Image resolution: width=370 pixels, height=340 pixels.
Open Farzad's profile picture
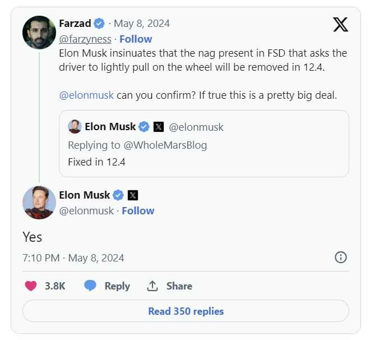(39, 33)
